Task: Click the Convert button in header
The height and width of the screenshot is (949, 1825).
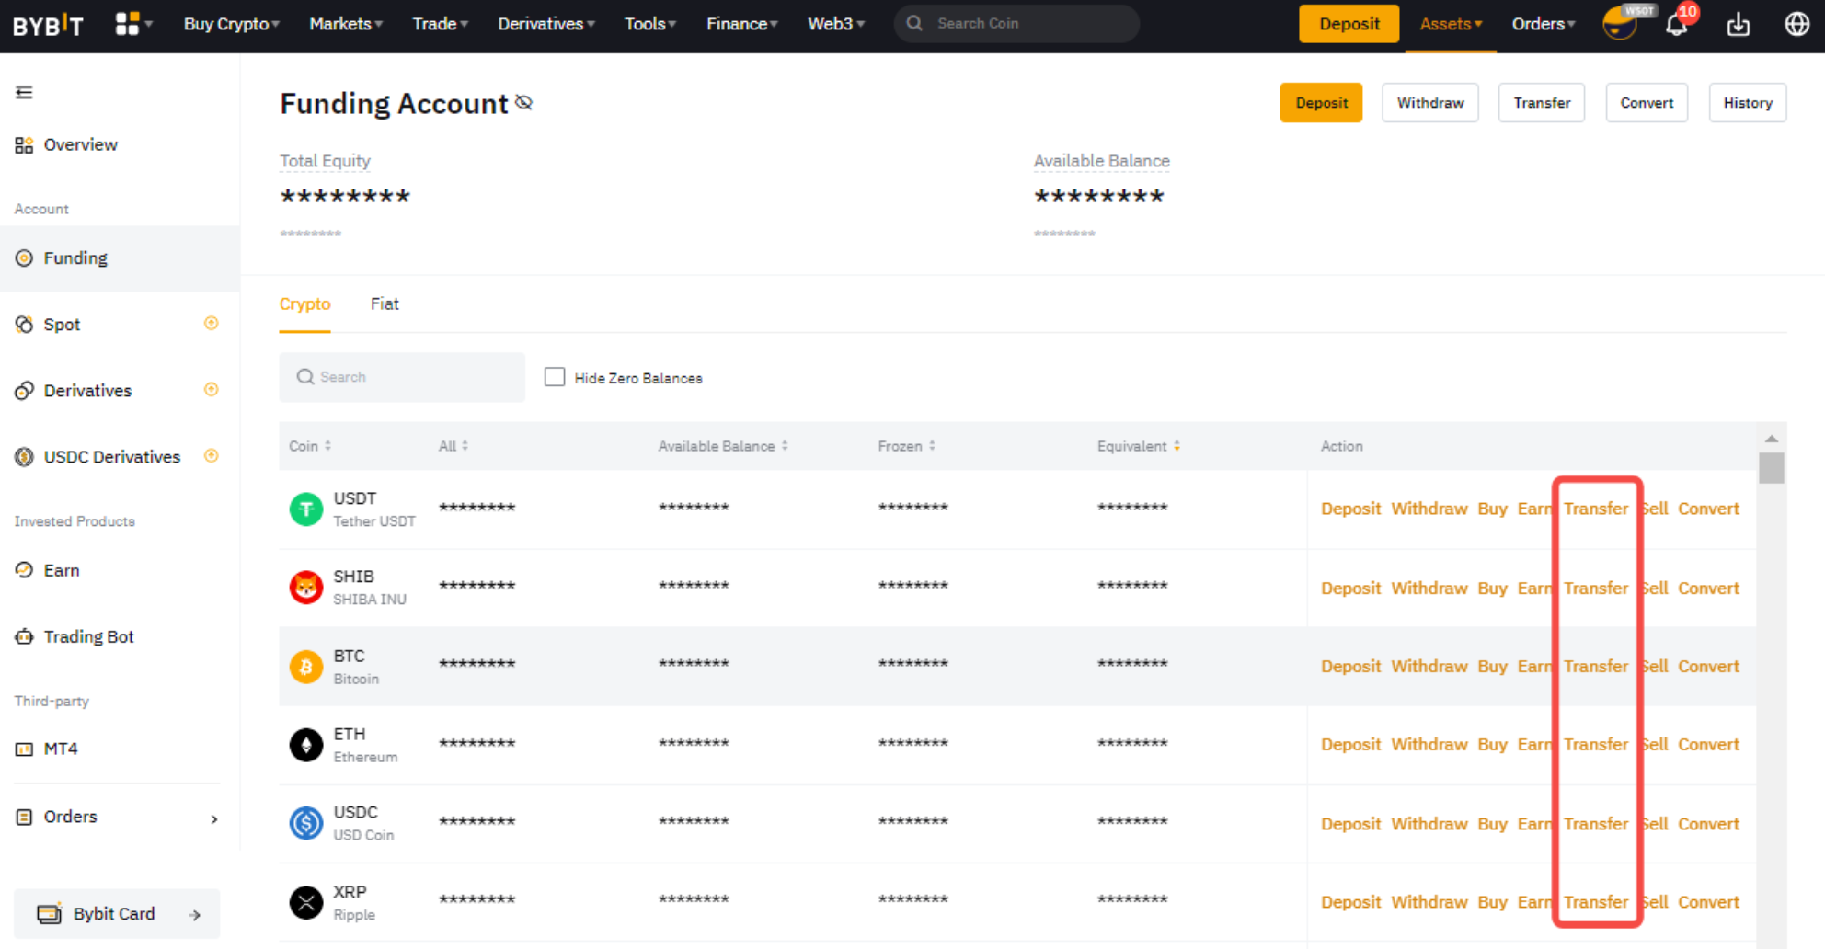Action: 1647,103
